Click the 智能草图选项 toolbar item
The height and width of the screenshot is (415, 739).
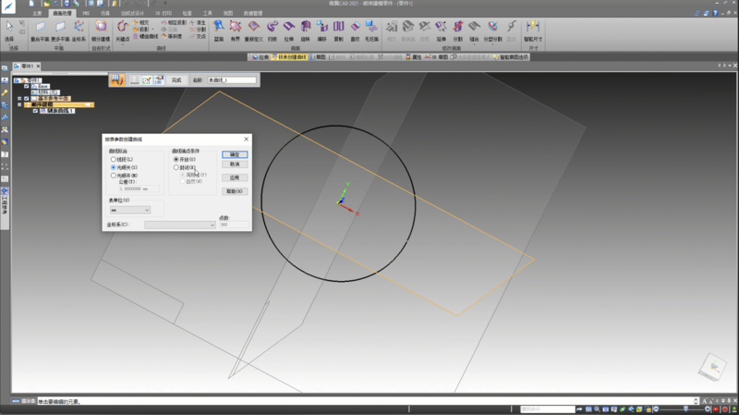pyautogui.click(x=512, y=57)
